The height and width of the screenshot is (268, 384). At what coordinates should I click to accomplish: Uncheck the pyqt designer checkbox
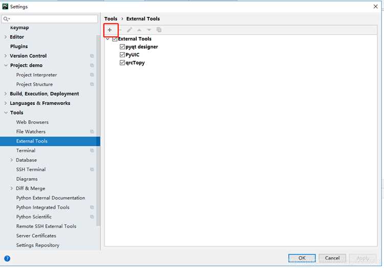(x=122, y=47)
